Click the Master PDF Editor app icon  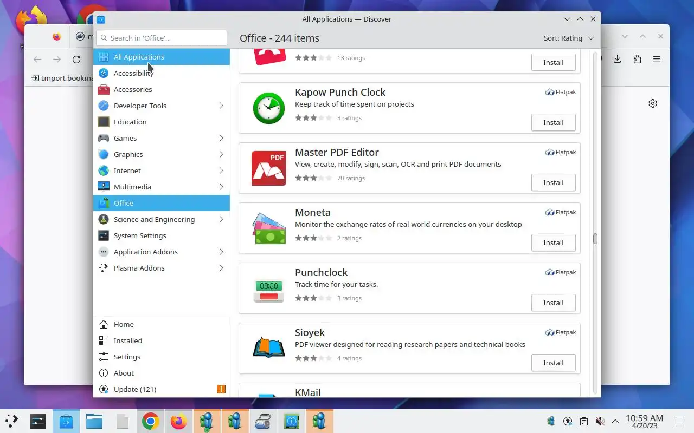click(x=268, y=168)
